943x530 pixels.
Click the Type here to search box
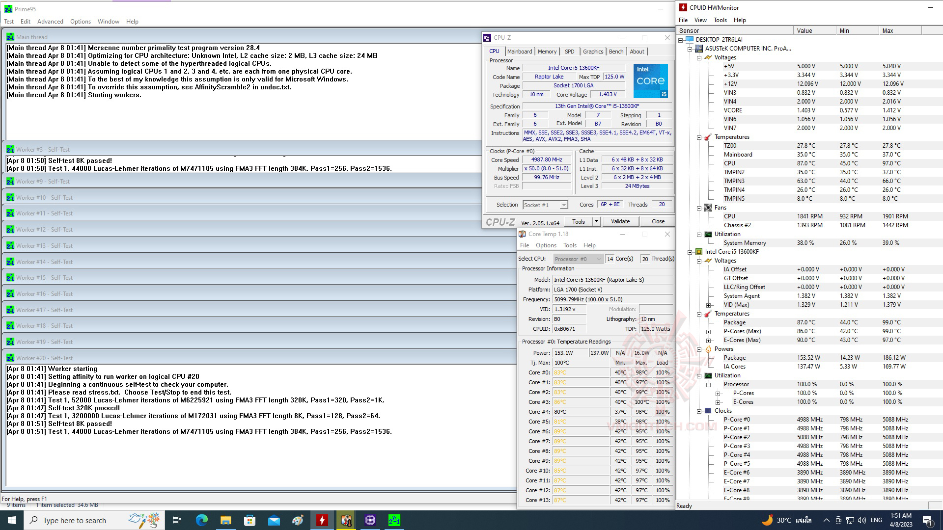pyautogui.click(x=75, y=520)
